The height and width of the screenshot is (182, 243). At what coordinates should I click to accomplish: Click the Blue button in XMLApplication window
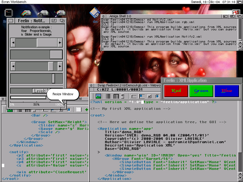[227, 91]
